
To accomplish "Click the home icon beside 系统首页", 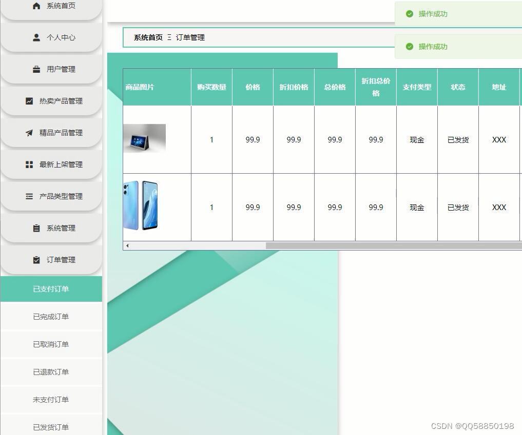I will [36, 5].
